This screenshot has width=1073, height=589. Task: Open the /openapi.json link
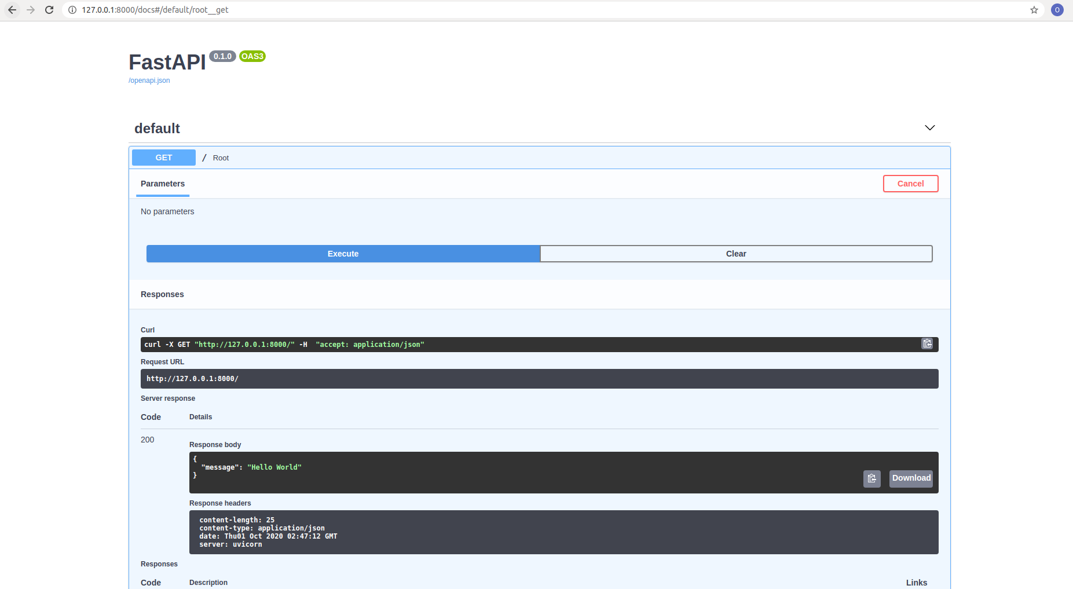149,81
